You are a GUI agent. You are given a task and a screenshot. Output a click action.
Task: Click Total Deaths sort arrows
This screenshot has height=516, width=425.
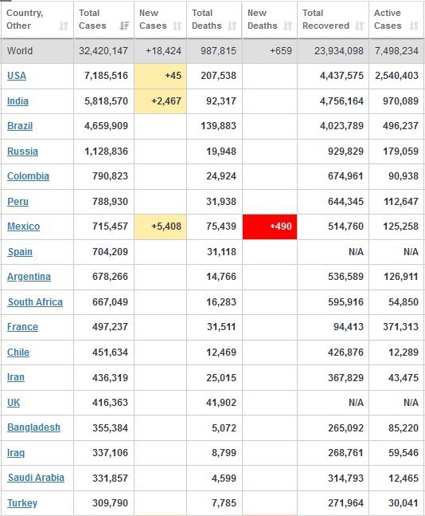[232, 26]
